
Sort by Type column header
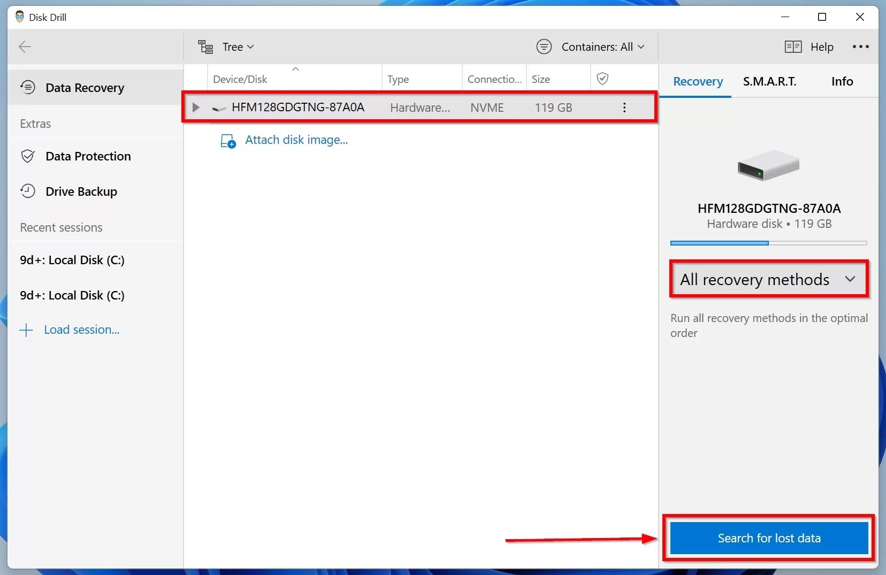coord(422,79)
